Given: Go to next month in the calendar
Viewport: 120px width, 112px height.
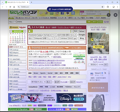Looking at the screenshot, I should [25, 31].
